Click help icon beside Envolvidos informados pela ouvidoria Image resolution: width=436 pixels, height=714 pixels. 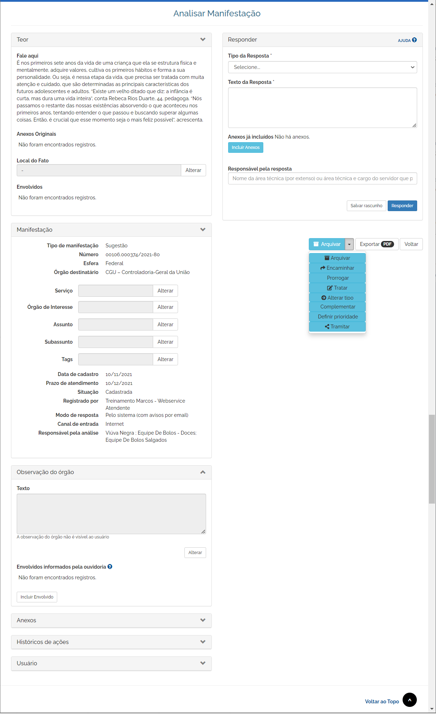pyautogui.click(x=110, y=567)
